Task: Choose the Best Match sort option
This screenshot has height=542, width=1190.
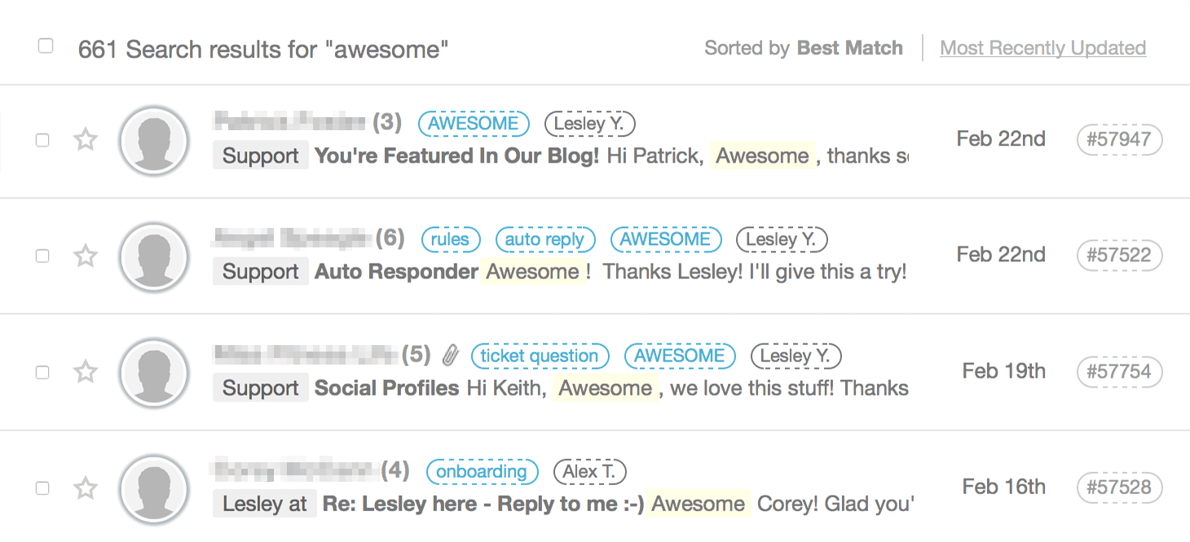Action: pyautogui.click(x=849, y=48)
